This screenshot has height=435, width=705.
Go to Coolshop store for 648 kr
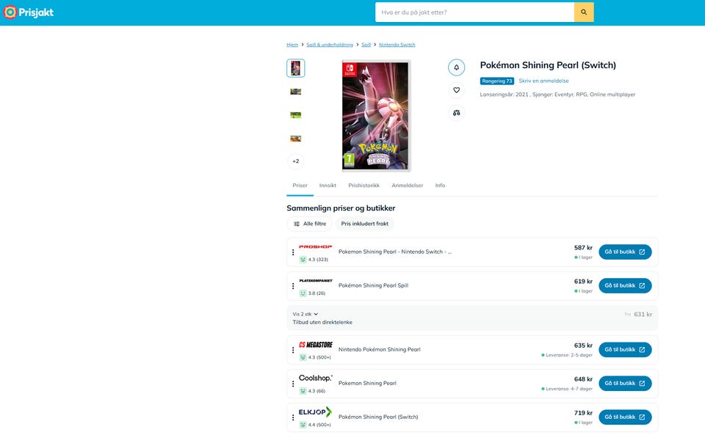[x=625, y=384]
